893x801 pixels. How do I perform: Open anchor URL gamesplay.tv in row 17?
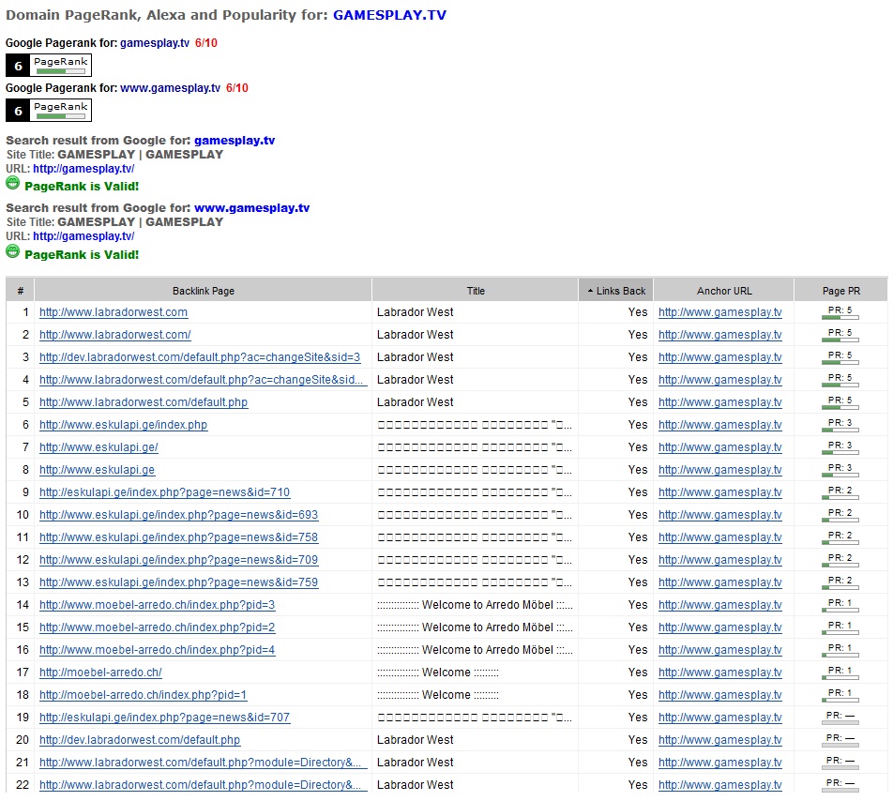tap(719, 673)
